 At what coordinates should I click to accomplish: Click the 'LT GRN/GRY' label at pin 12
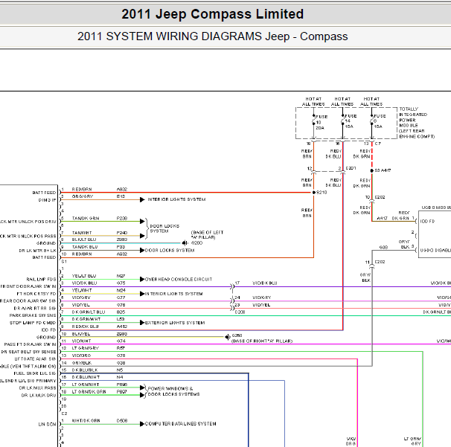click(x=85, y=348)
